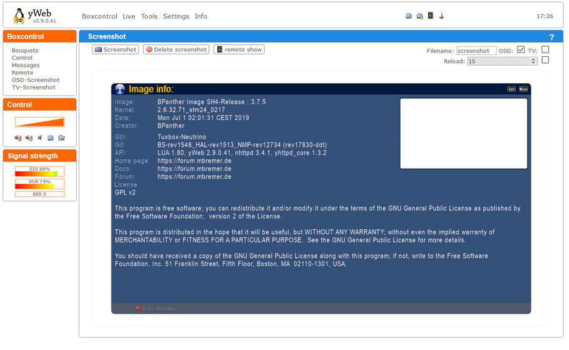This screenshot has height=350, width=569.
Task: Click the v2.9.0.41 version text
Action: tap(44, 21)
